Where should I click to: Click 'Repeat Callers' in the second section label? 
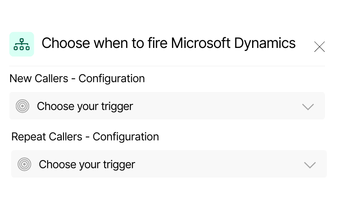click(46, 137)
